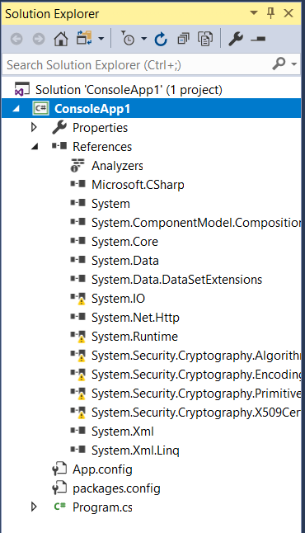Image resolution: width=305 pixels, height=533 pixels.
Task: Toggle the Auto Hide pin icon
Action: click(x=270, y=13)
